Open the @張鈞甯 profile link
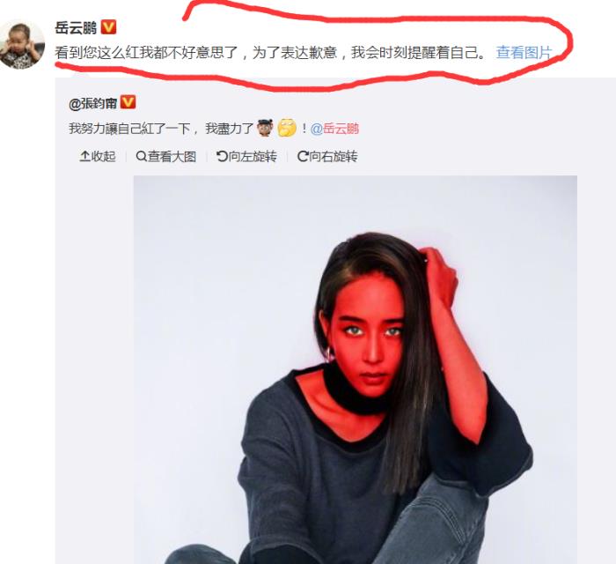 (x=92, y=103)
